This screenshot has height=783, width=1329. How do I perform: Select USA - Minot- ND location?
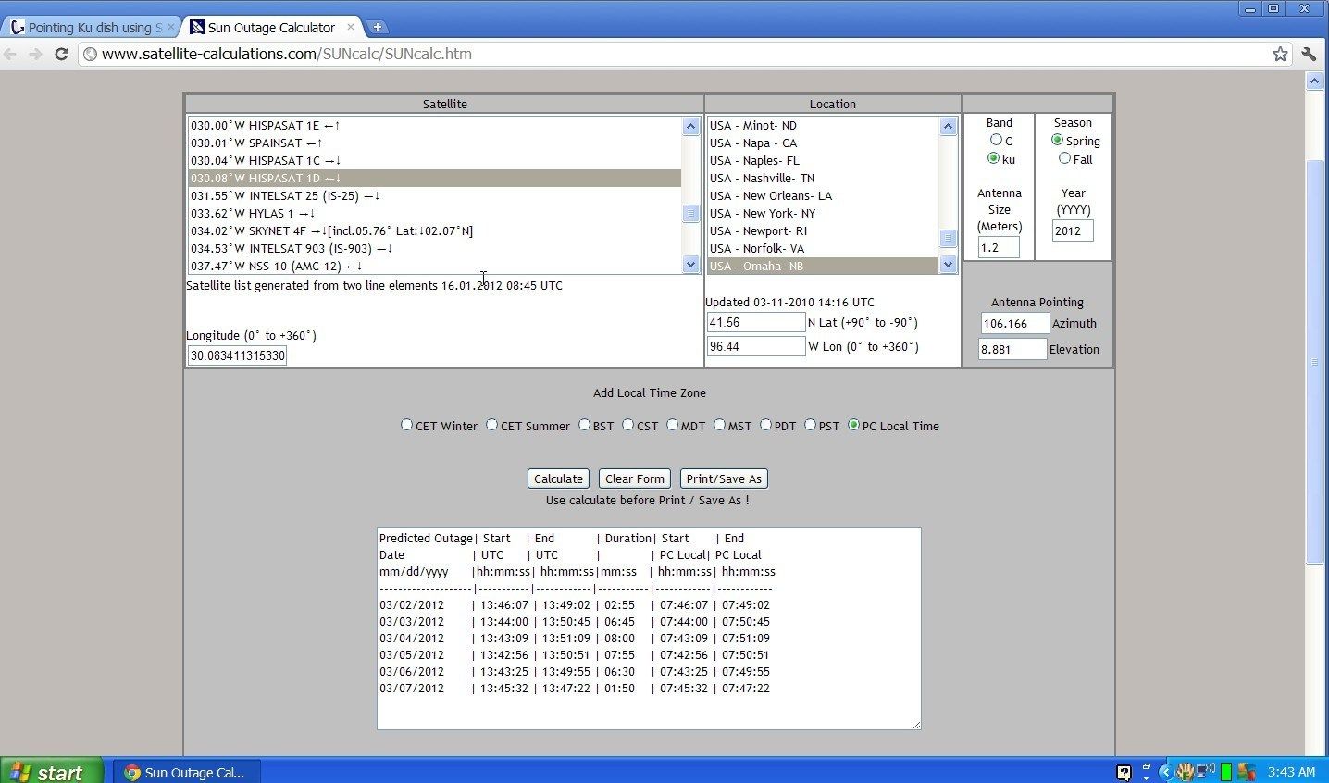click(x=823, y=125)
